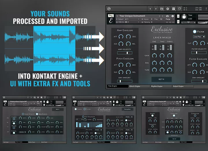Click the Tune knob in large window header
Image resolution: width=208 pixels, height=151 pixels.
[184, 17]
